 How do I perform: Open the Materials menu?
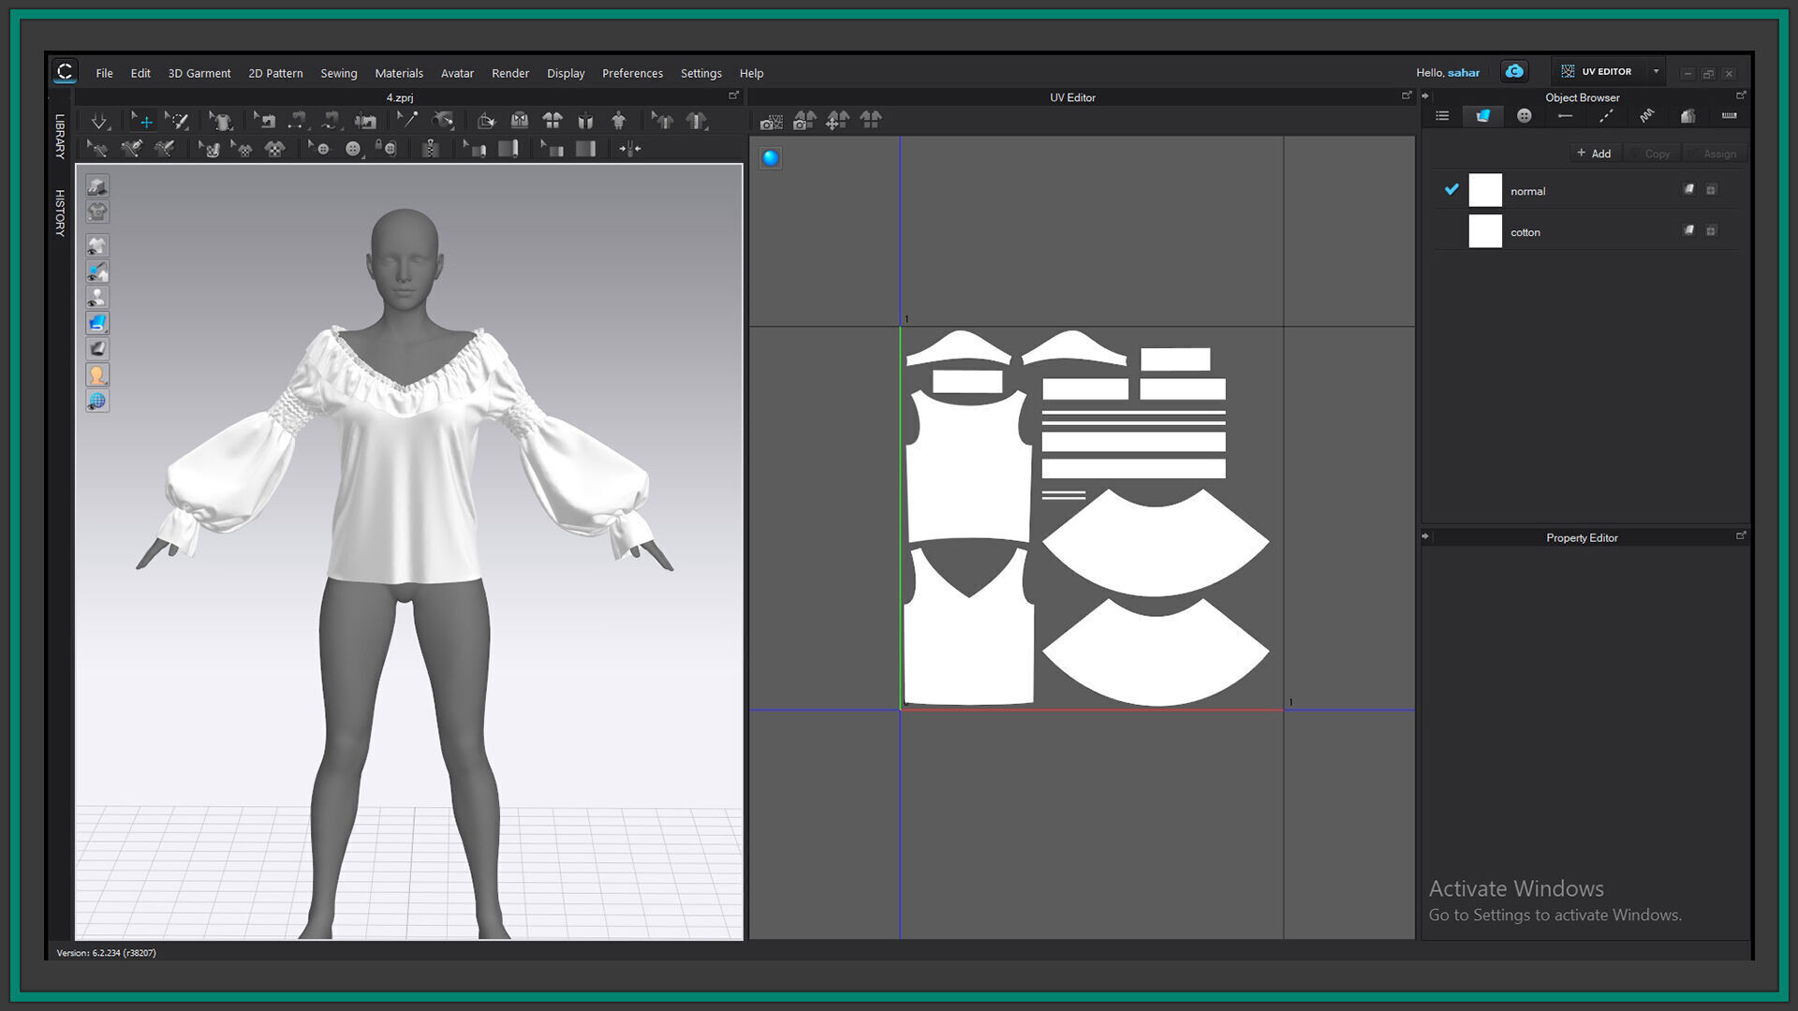point(399,73)
